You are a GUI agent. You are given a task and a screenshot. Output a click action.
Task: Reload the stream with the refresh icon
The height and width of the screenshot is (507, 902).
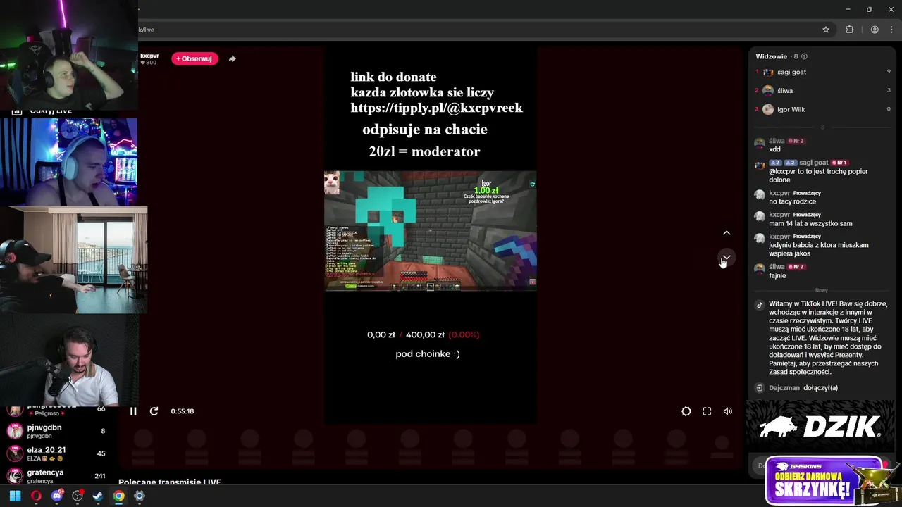pyautogui.click(x=154, y=411)
